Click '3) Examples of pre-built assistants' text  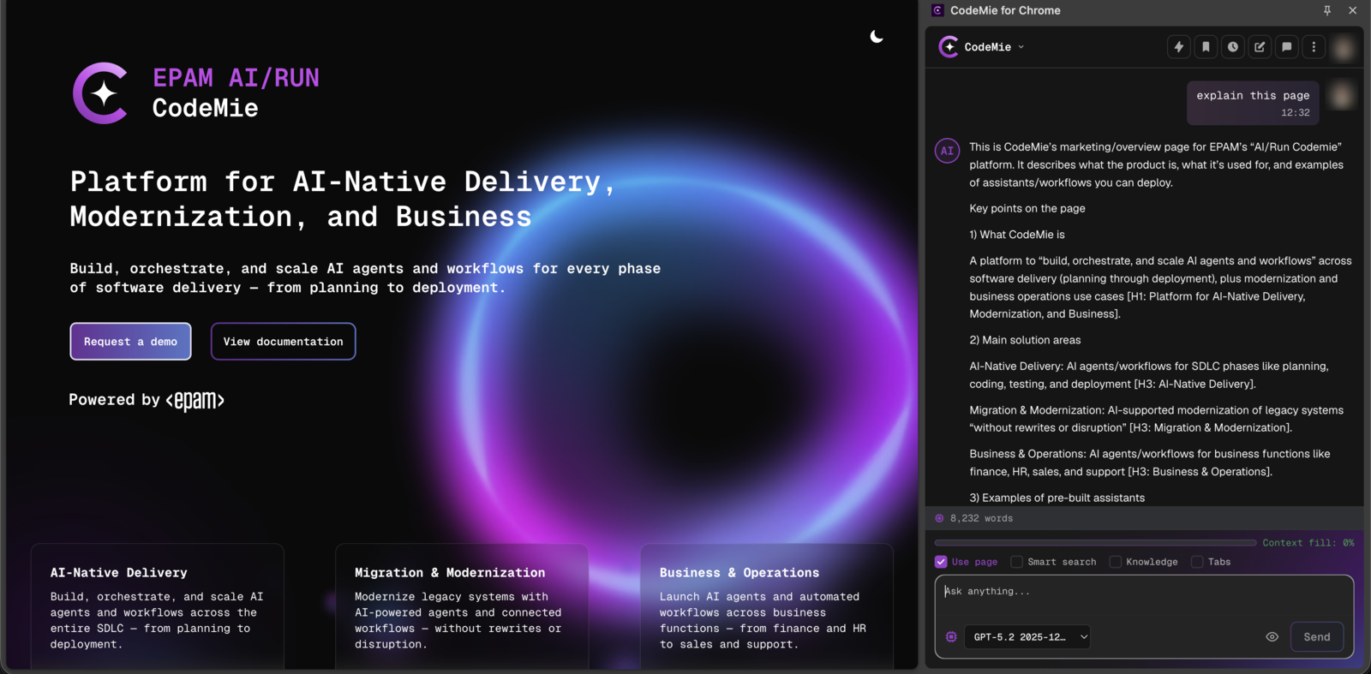tap(1057, 498)
